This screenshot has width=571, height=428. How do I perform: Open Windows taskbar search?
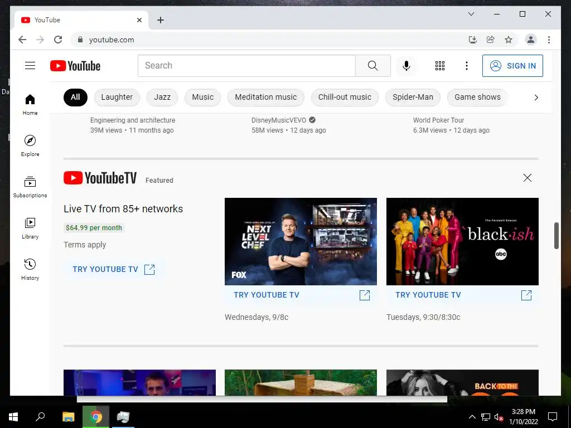click(x=40, y=417)
